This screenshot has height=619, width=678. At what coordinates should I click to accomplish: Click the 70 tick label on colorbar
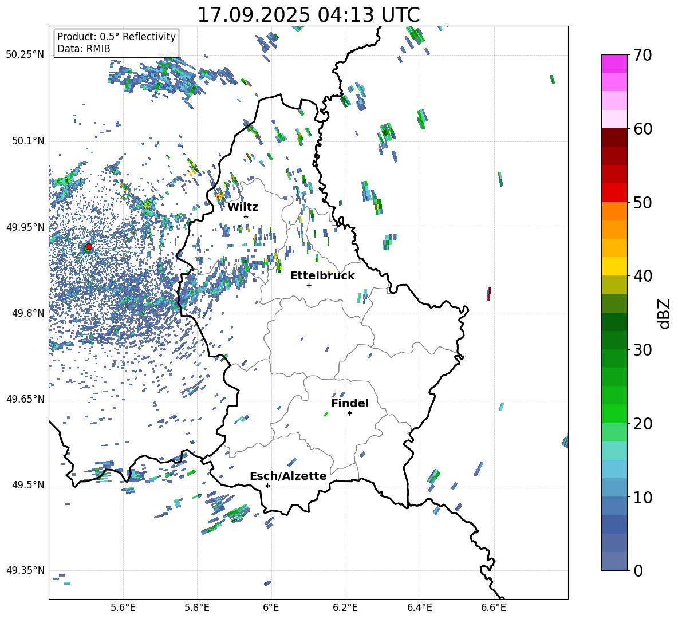click(x=644, y=55)
